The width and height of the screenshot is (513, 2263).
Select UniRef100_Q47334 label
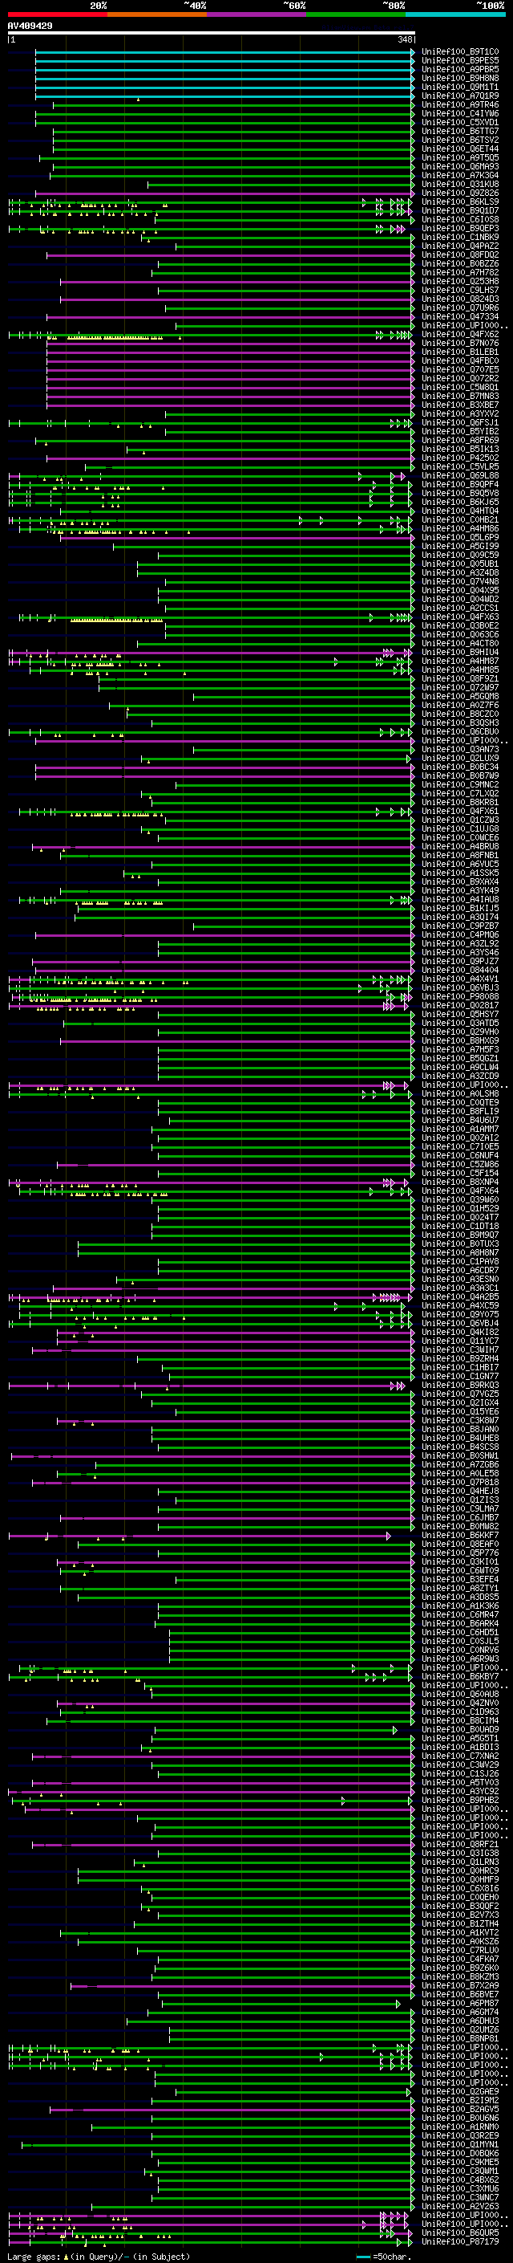460,316
